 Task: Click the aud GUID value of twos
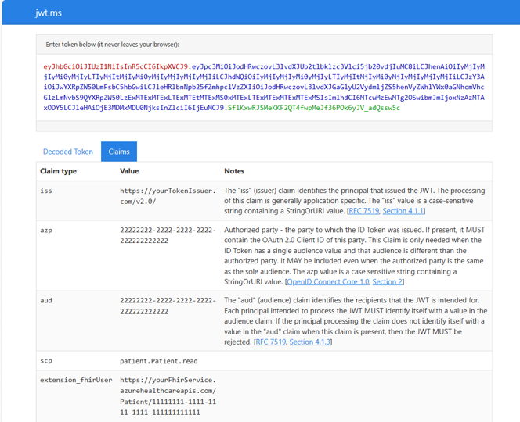(168, 306)
